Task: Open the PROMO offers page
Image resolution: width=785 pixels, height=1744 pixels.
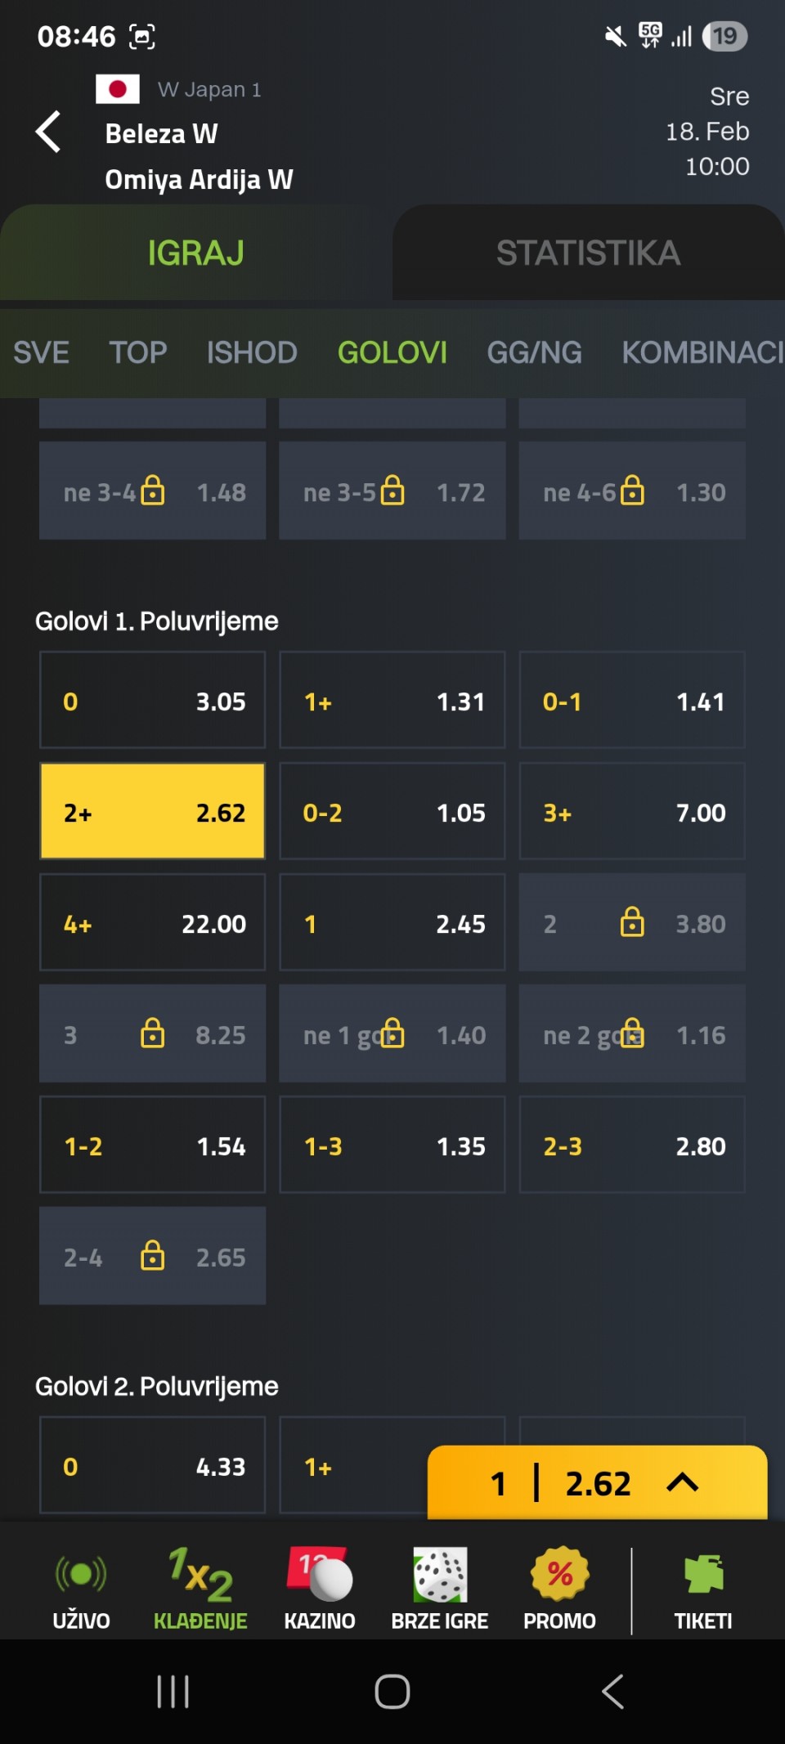Action: pos(559,1589)
